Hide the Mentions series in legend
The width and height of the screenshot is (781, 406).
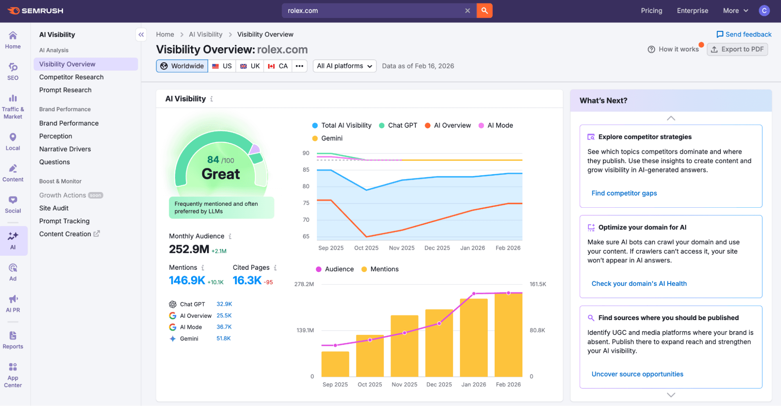(379, 269)
